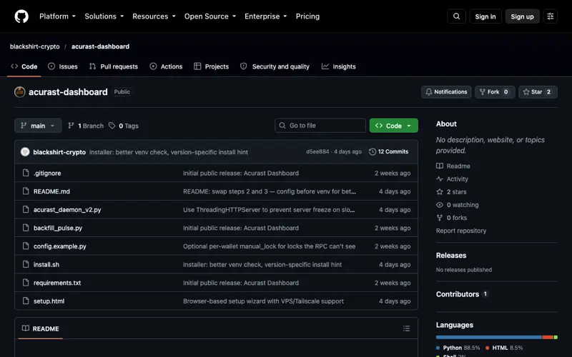Click the bell icon in Notifications button
This screenshot has height=357, width=572.
[429, 92]
